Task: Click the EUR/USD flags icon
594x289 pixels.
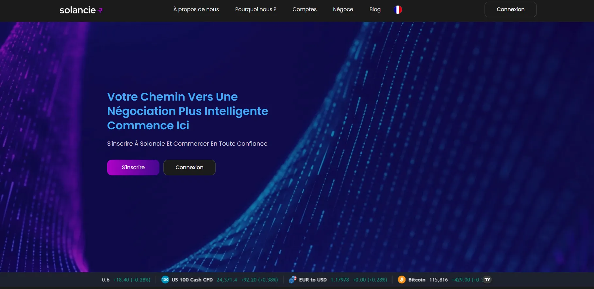Action: (292, 280)
